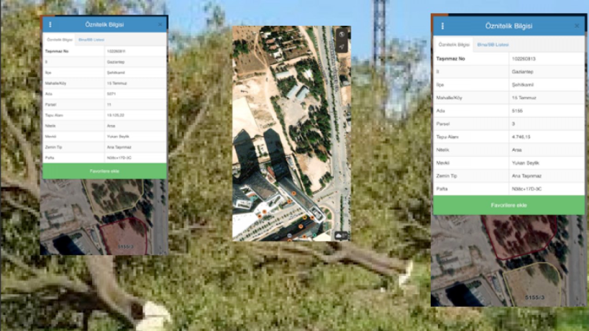589x331 pixels.
Task: Click the location arrow icon on center map
Action: (x=341, y=46)
